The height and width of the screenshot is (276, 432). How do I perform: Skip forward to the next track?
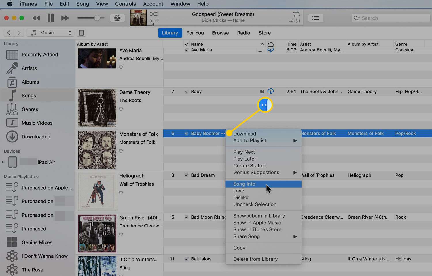click(65, 18)
